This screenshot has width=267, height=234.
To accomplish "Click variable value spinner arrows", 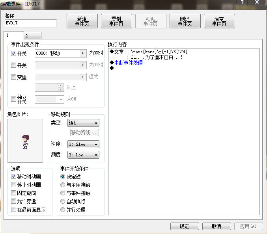I will [61, 87].
